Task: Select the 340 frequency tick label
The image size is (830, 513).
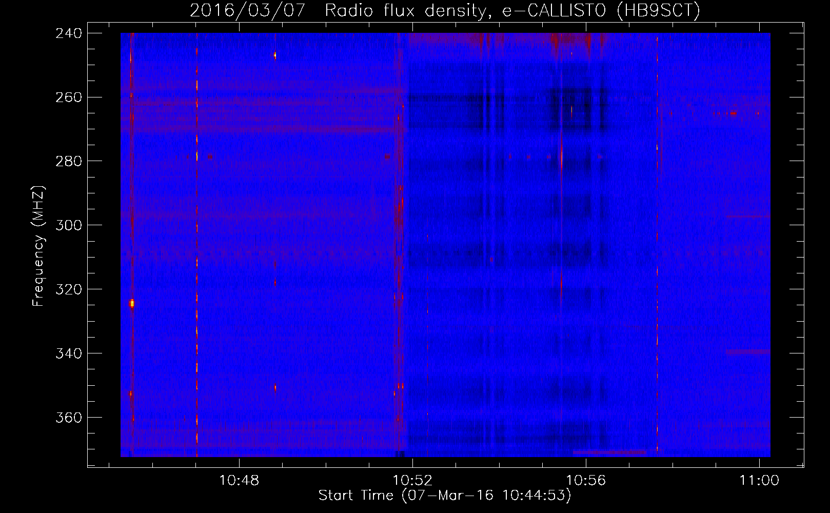Action: (x=68, y=353)
